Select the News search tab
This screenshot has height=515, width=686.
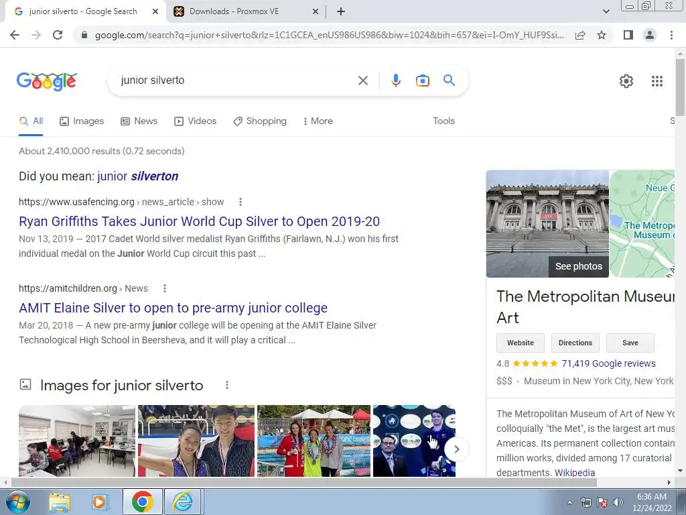click(x=139, y=121)
